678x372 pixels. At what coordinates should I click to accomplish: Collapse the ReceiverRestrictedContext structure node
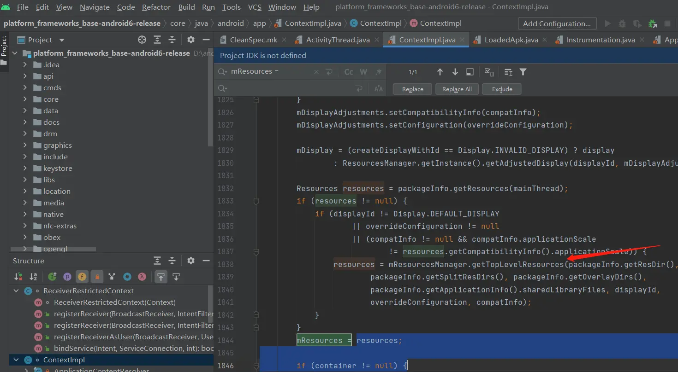point(17,291)
